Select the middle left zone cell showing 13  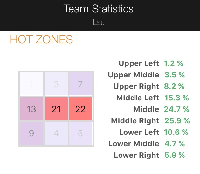click(x=31, y=109)
